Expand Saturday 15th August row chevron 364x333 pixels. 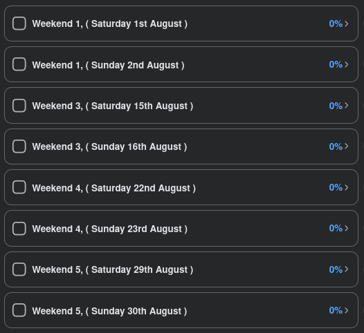click(x=347, y=106)
